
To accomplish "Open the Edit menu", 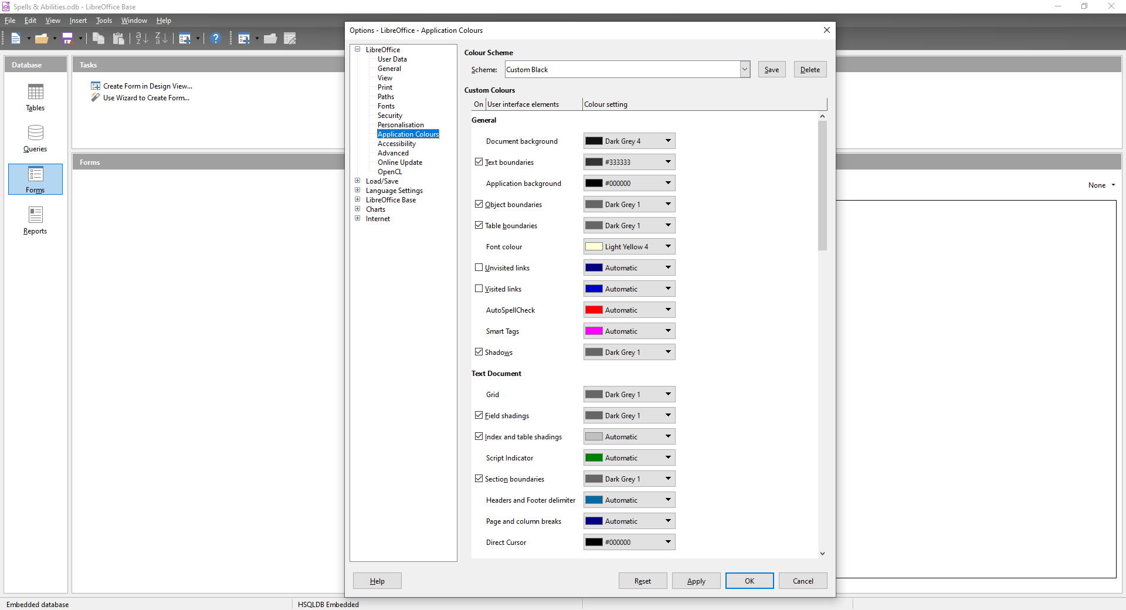I will click(x=30, y=21).
